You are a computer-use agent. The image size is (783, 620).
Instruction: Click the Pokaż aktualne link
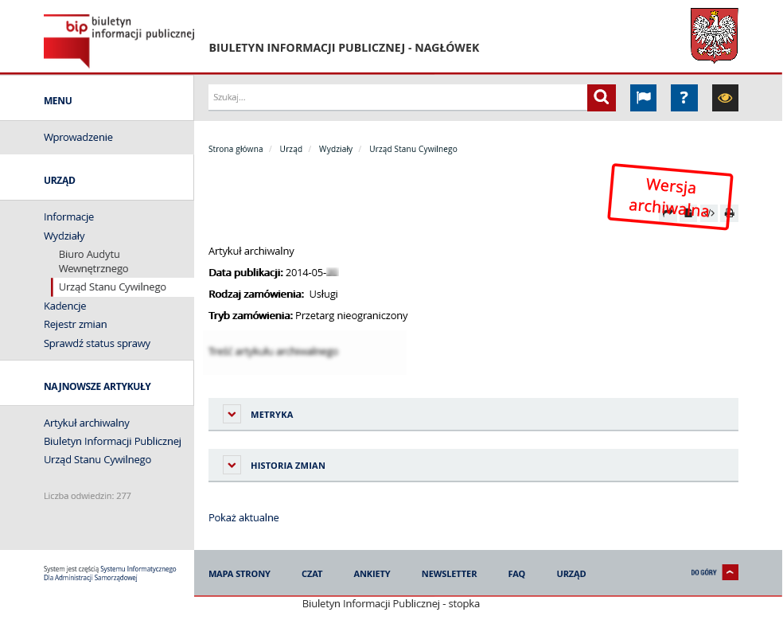pyautogui.click(x=243, y=517)
